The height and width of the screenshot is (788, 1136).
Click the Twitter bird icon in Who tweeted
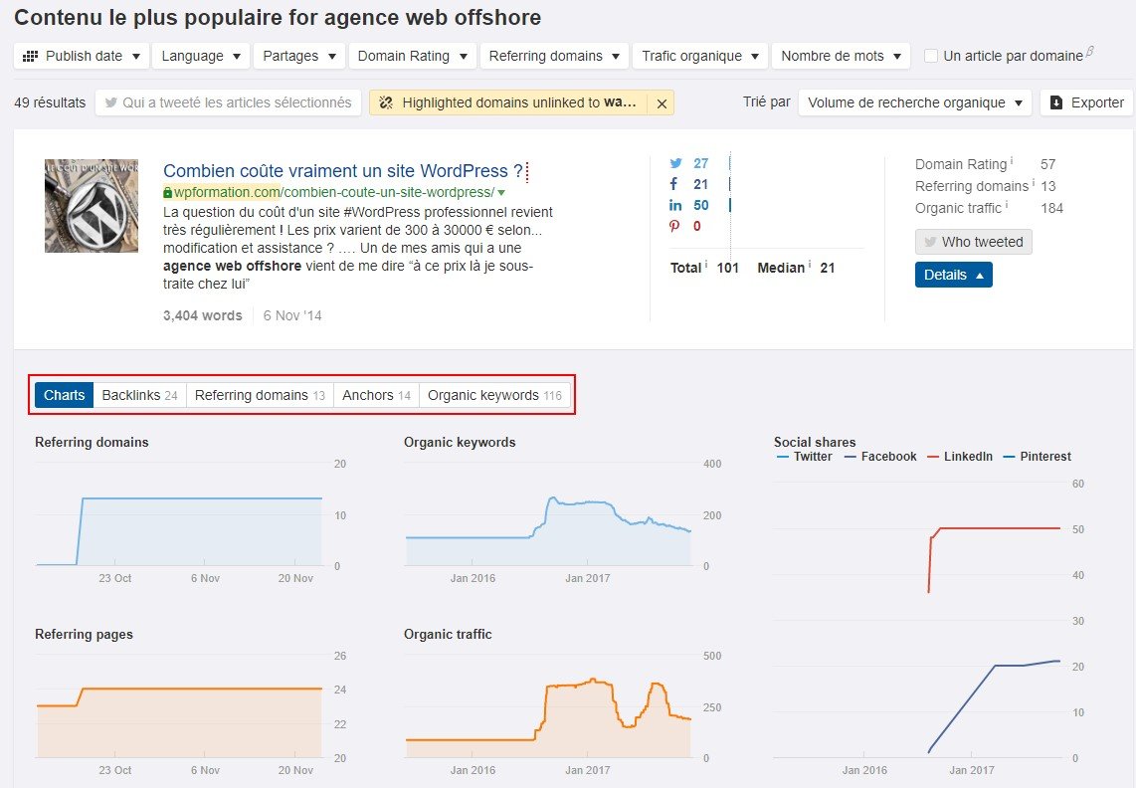pyautogui.click(x=930, y=242)
